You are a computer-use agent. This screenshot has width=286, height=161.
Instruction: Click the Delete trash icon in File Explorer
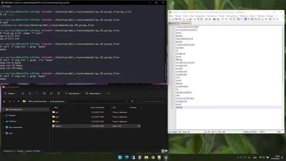coord(59,93)
